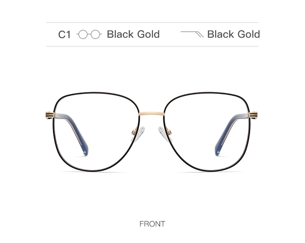Click the top divider line above C1
305x243 pixels.
tap(152, 22)
